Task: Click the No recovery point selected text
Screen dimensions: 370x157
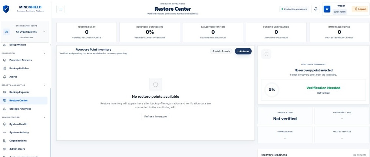Action: 313,70
